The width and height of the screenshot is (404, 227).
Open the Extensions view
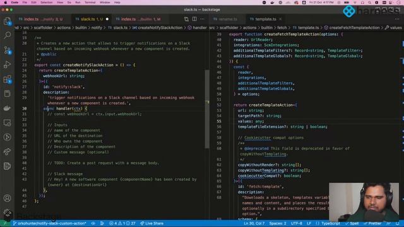pos(7,79)
